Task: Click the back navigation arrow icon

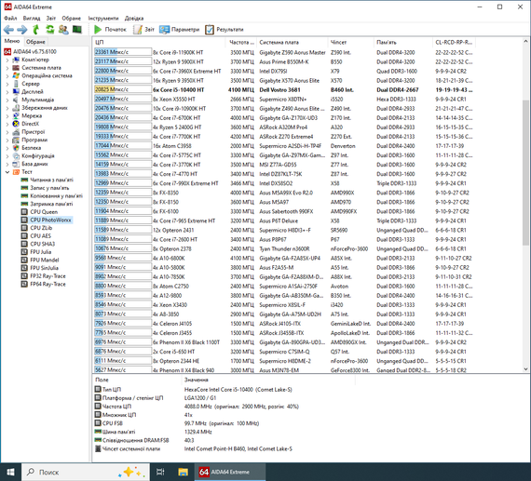Action: (x=8, y=30)
